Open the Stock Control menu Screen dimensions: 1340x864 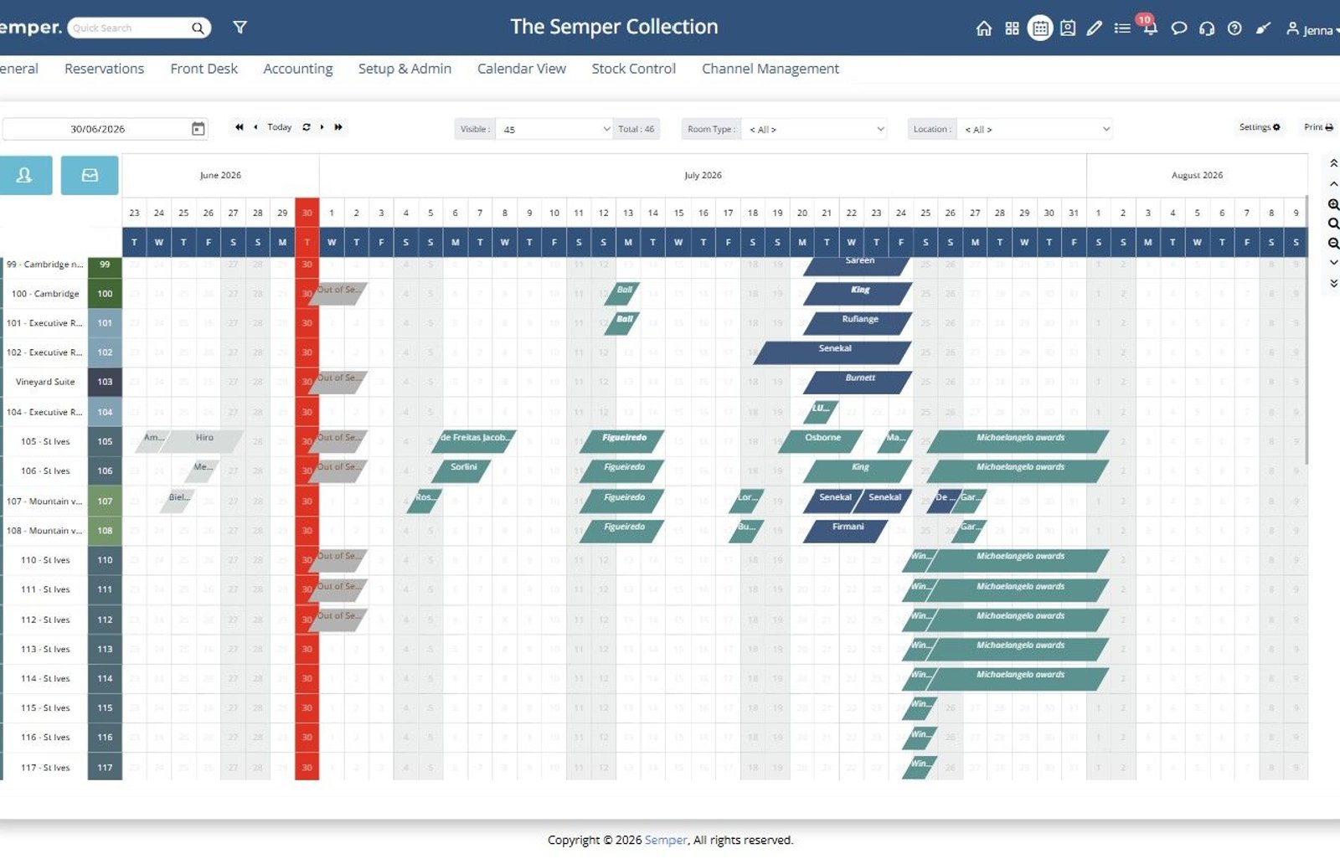coord(633,69)
